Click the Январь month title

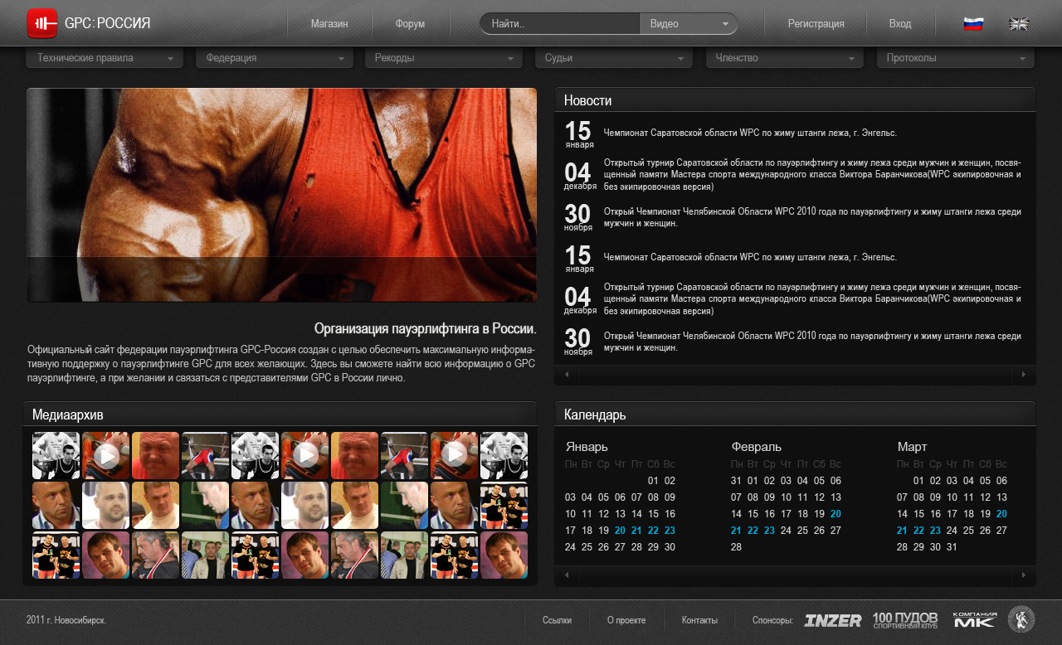pyautogui.click(x=587, y=447)
